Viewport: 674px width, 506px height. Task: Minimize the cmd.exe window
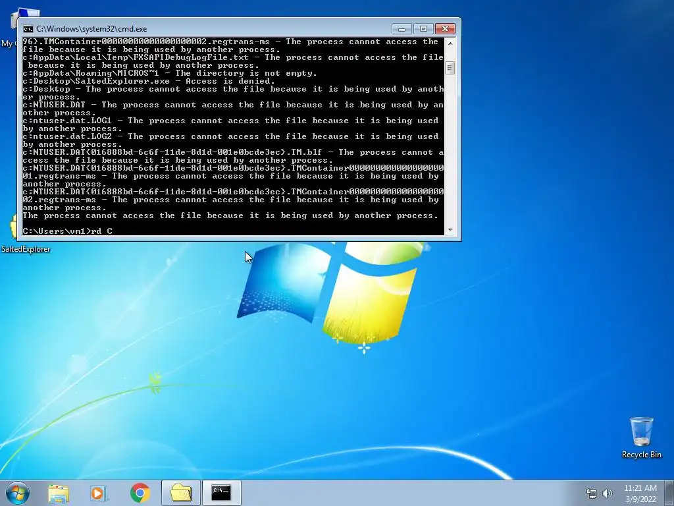click(x=402, y=29)
